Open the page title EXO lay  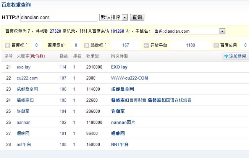coord(119,67)
